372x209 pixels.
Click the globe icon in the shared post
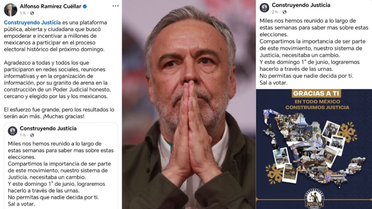coord(32,135)
